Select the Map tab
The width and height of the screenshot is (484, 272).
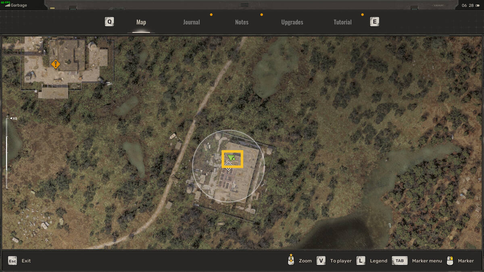tap(141, 22)
